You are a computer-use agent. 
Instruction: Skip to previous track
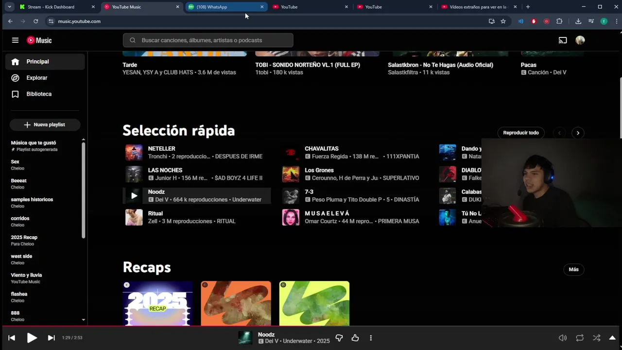coord(12,338)
